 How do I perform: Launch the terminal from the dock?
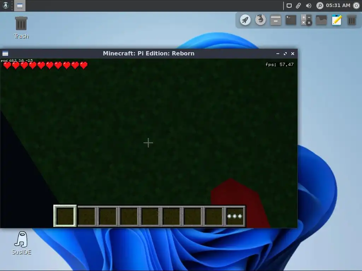[291, 20]
